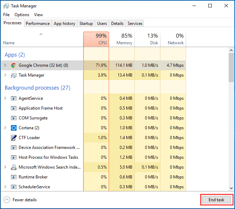Click the Background processes (27) heading
Screen dimensions: 235x209
tap(38, 88)
